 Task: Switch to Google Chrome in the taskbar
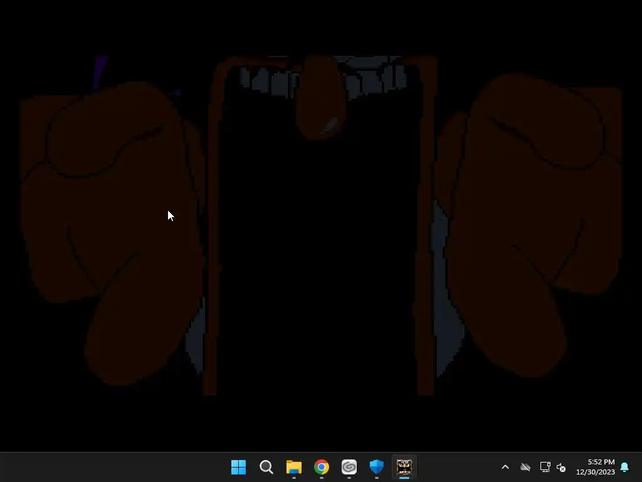tap(322, 467)
